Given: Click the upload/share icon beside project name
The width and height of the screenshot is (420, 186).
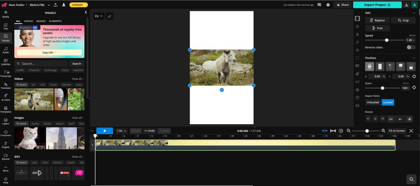Looking at the screenshot, I should pos(56,5).
